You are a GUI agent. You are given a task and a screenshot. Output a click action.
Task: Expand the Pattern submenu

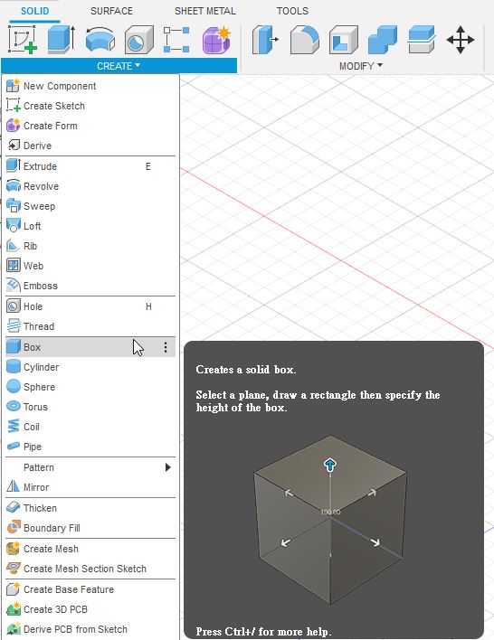90,467
